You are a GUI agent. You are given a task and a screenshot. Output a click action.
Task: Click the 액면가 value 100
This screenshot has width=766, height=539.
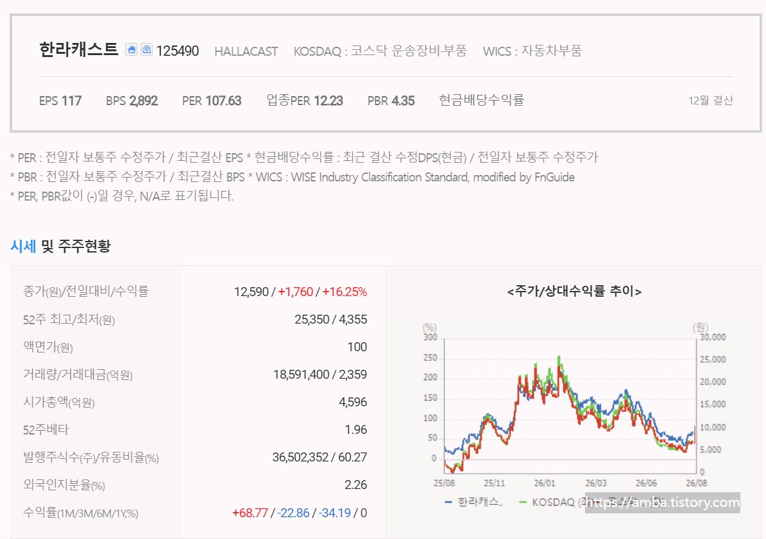pyautogui.click(x=357, y=347)
